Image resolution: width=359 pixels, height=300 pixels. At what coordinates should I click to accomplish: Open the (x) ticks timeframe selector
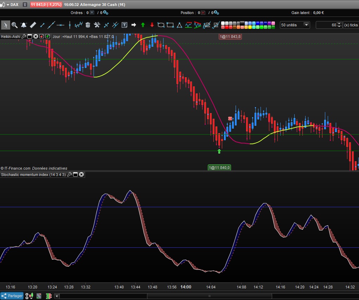(351, 25)
